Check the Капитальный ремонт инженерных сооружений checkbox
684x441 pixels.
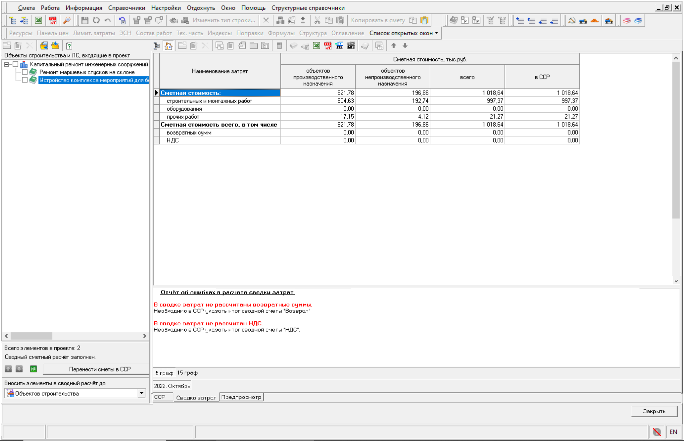[x=16, y=64]
